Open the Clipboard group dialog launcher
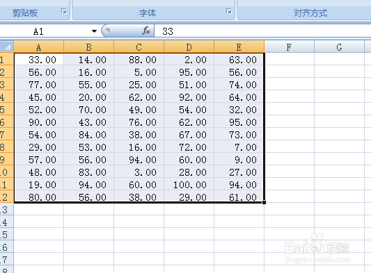The width and height of the screenshot is (371, 273). pyautogui.click(x=64, y=11)
